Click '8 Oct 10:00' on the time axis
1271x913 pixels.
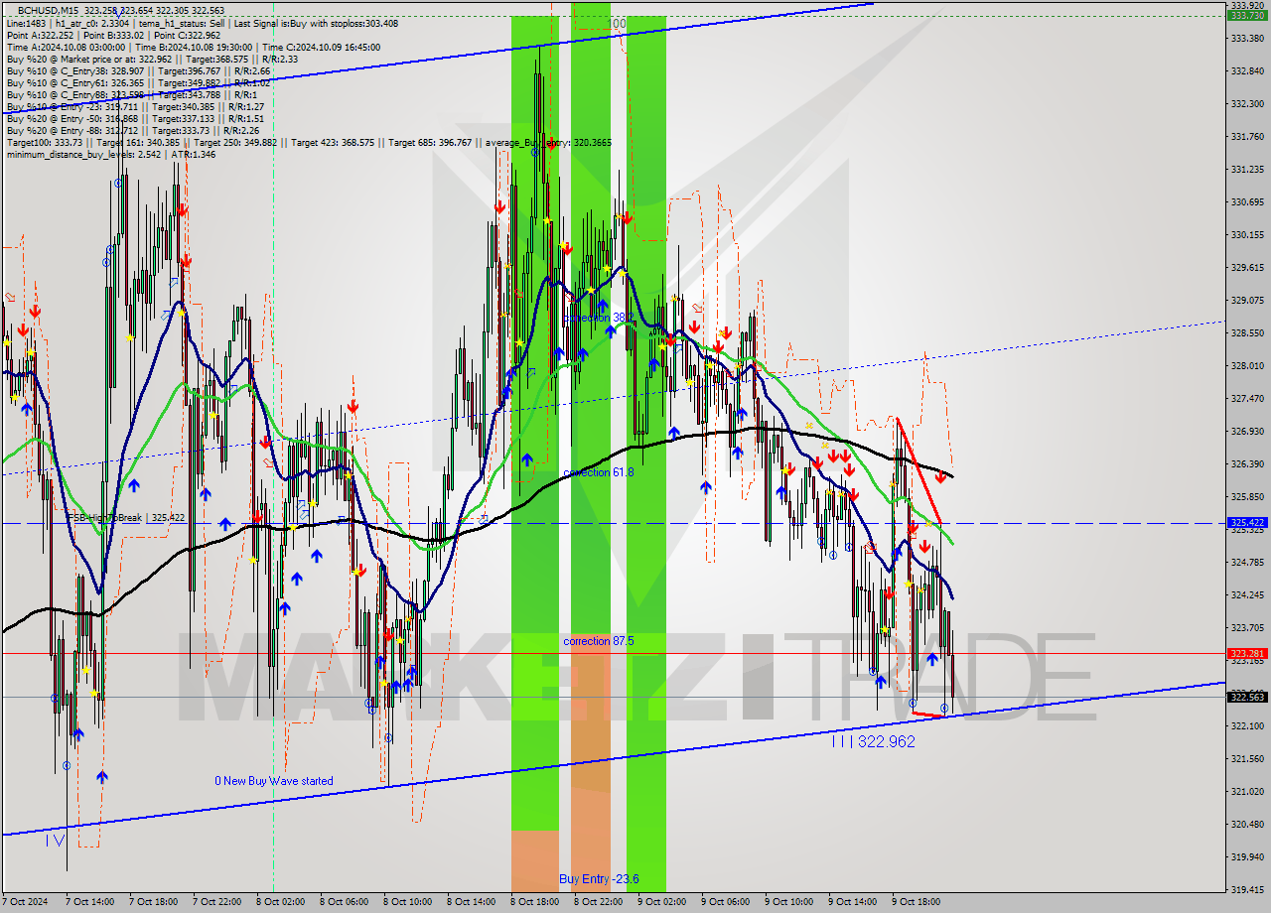pyautogui.click(x=408, y=902)
